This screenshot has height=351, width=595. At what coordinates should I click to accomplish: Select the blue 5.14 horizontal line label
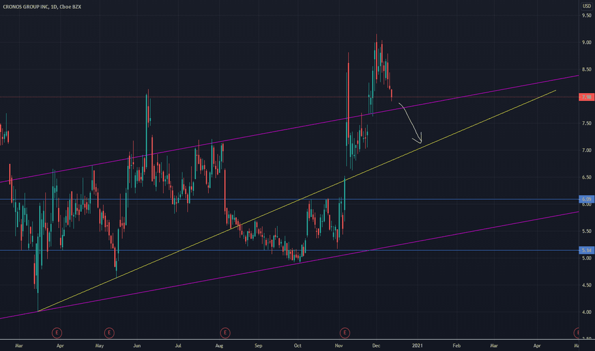coord(587,250)
